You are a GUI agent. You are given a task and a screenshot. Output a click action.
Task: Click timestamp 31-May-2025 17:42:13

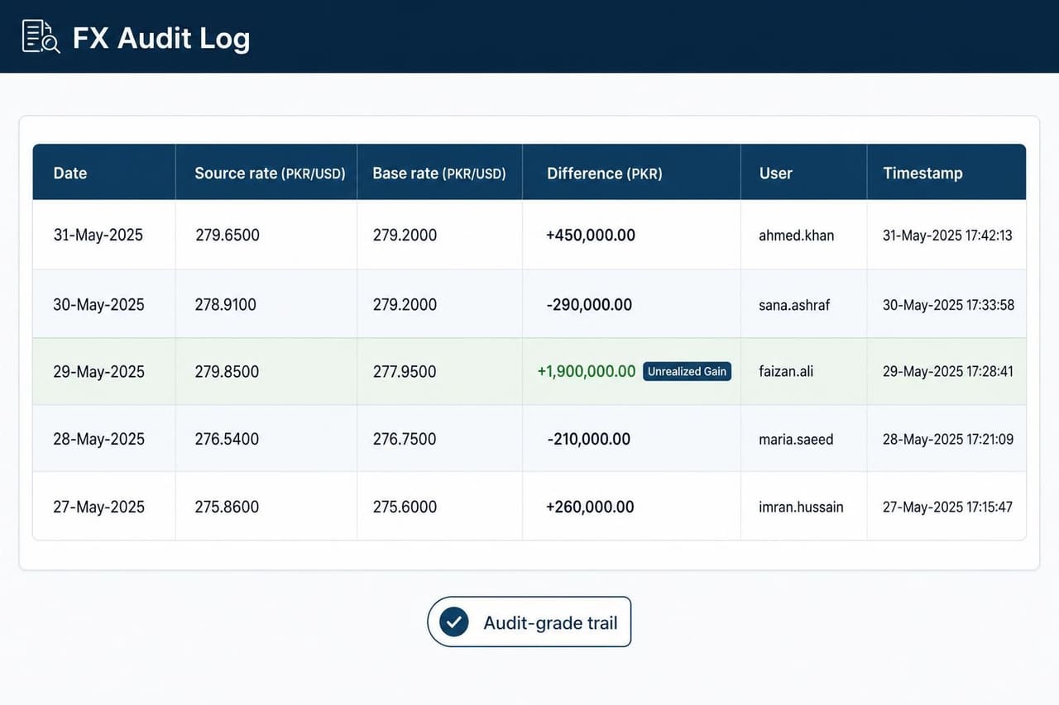(x=947, y=235)
